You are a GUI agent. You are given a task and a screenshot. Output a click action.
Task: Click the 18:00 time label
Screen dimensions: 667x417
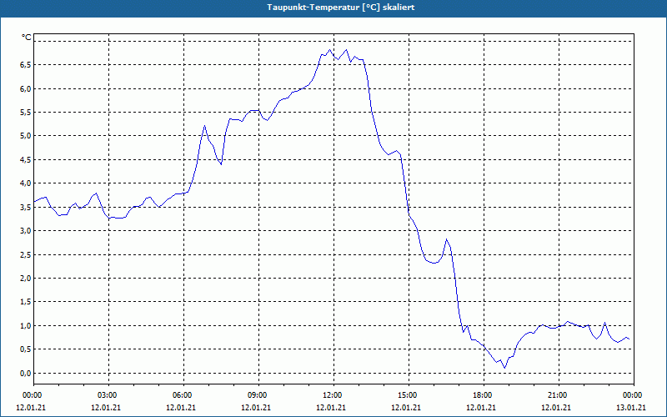click(x=484, y=395)
